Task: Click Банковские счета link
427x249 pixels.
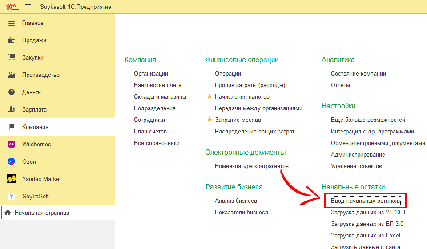Action: (157, 85)
